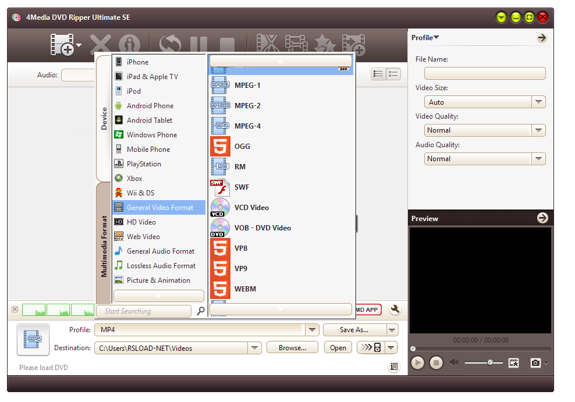Open the Save As dropdown arrow
This screenshot has height=402, width=575.
(x=392, y=330)
